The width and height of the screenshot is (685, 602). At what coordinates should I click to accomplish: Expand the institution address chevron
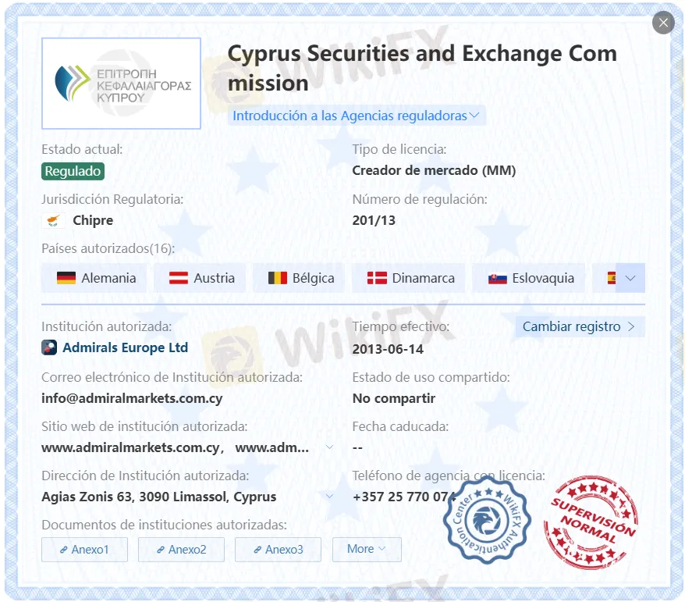coord(330,497)
